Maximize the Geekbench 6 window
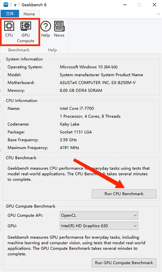The height and width of the screenshot is (272, 162). point(139,5)
